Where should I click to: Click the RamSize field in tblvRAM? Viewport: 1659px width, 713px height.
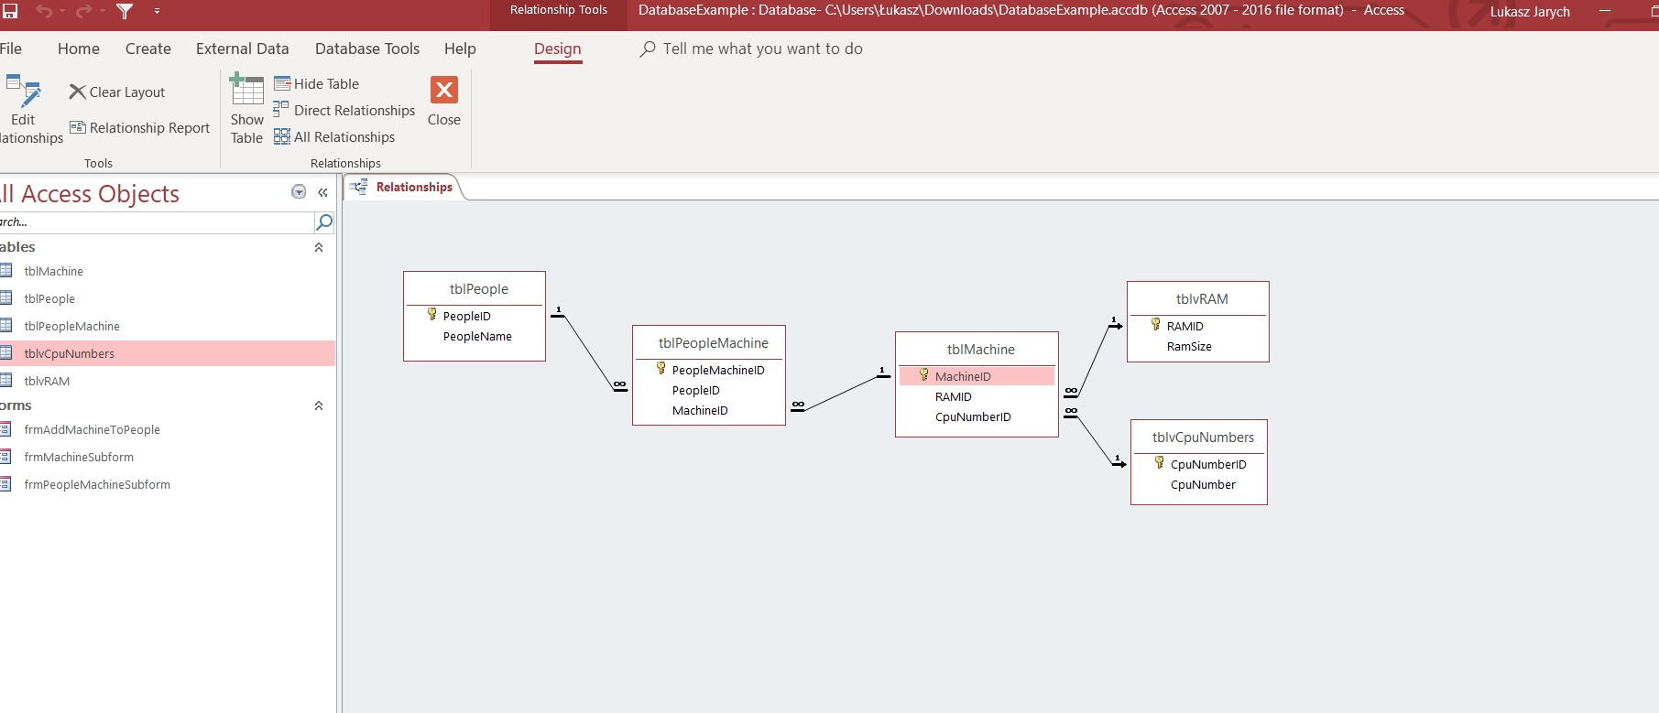click(1189, 346)
